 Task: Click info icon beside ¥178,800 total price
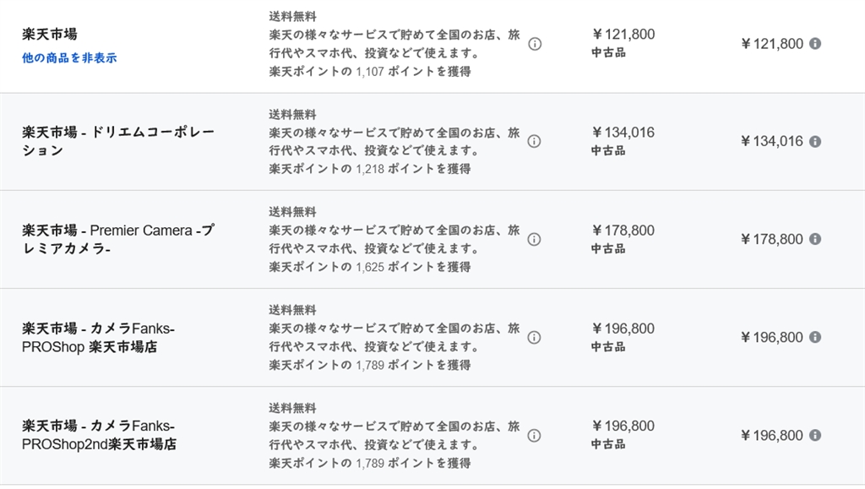coord(815,239)
